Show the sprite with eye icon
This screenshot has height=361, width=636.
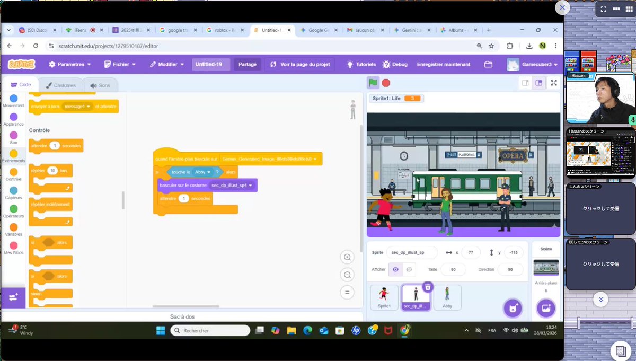395,269
